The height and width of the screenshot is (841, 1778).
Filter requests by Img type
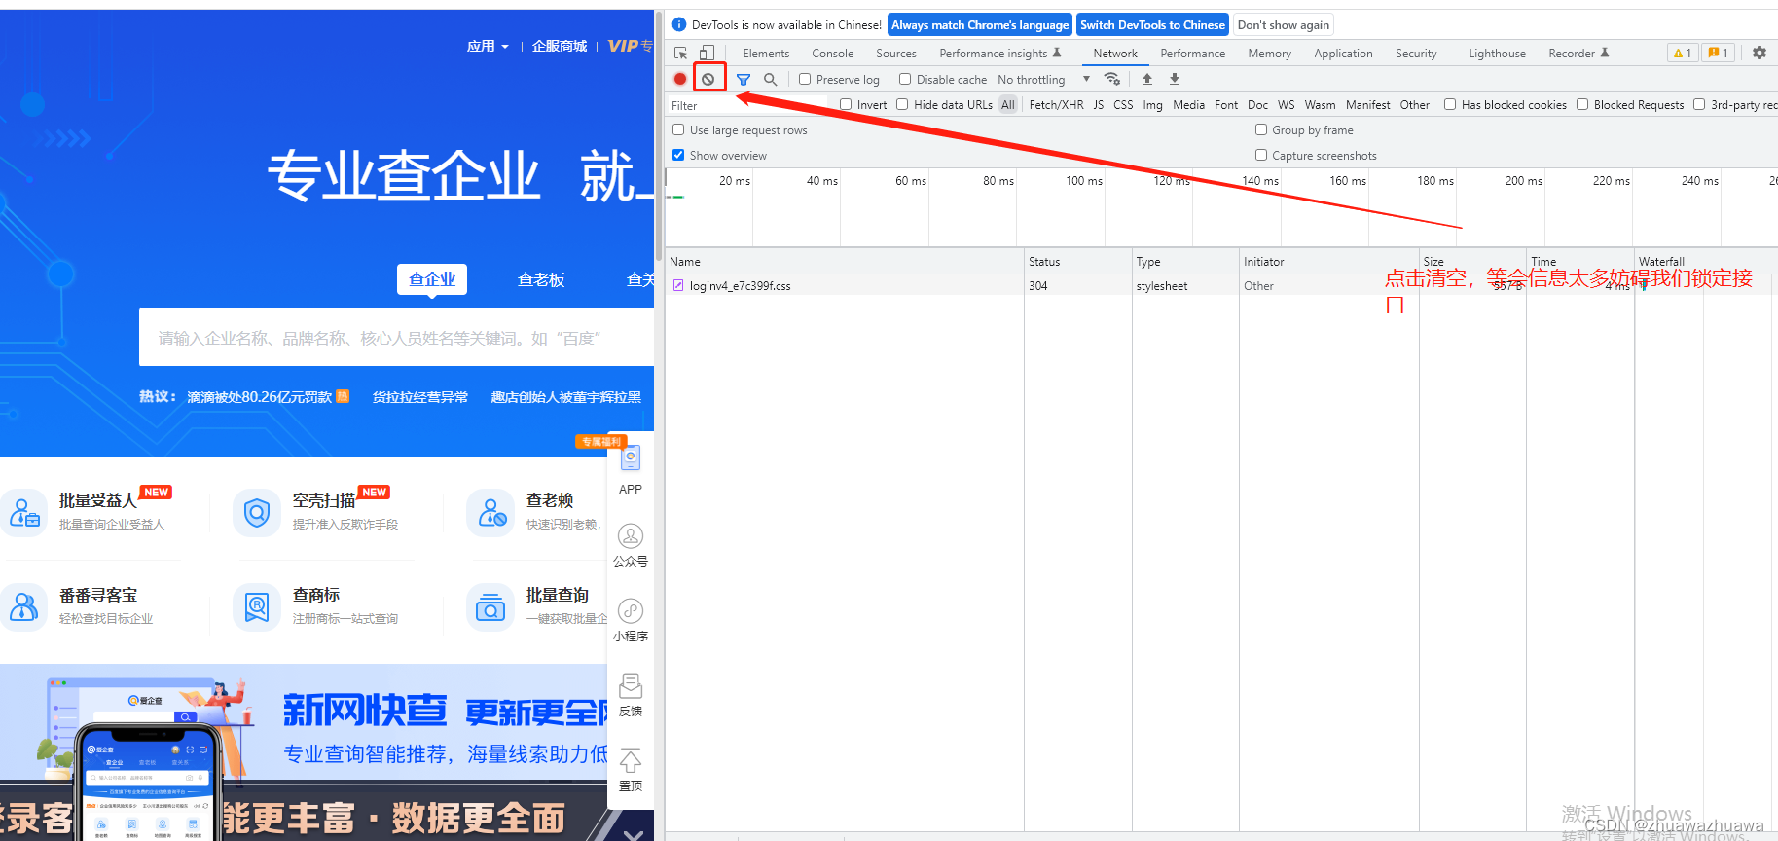tap(1152, 105)
